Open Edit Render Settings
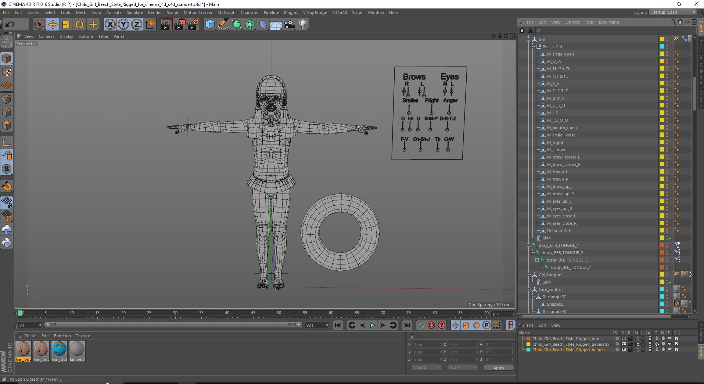704x384 pixels. pyautogui.click(x=193, y=25)
